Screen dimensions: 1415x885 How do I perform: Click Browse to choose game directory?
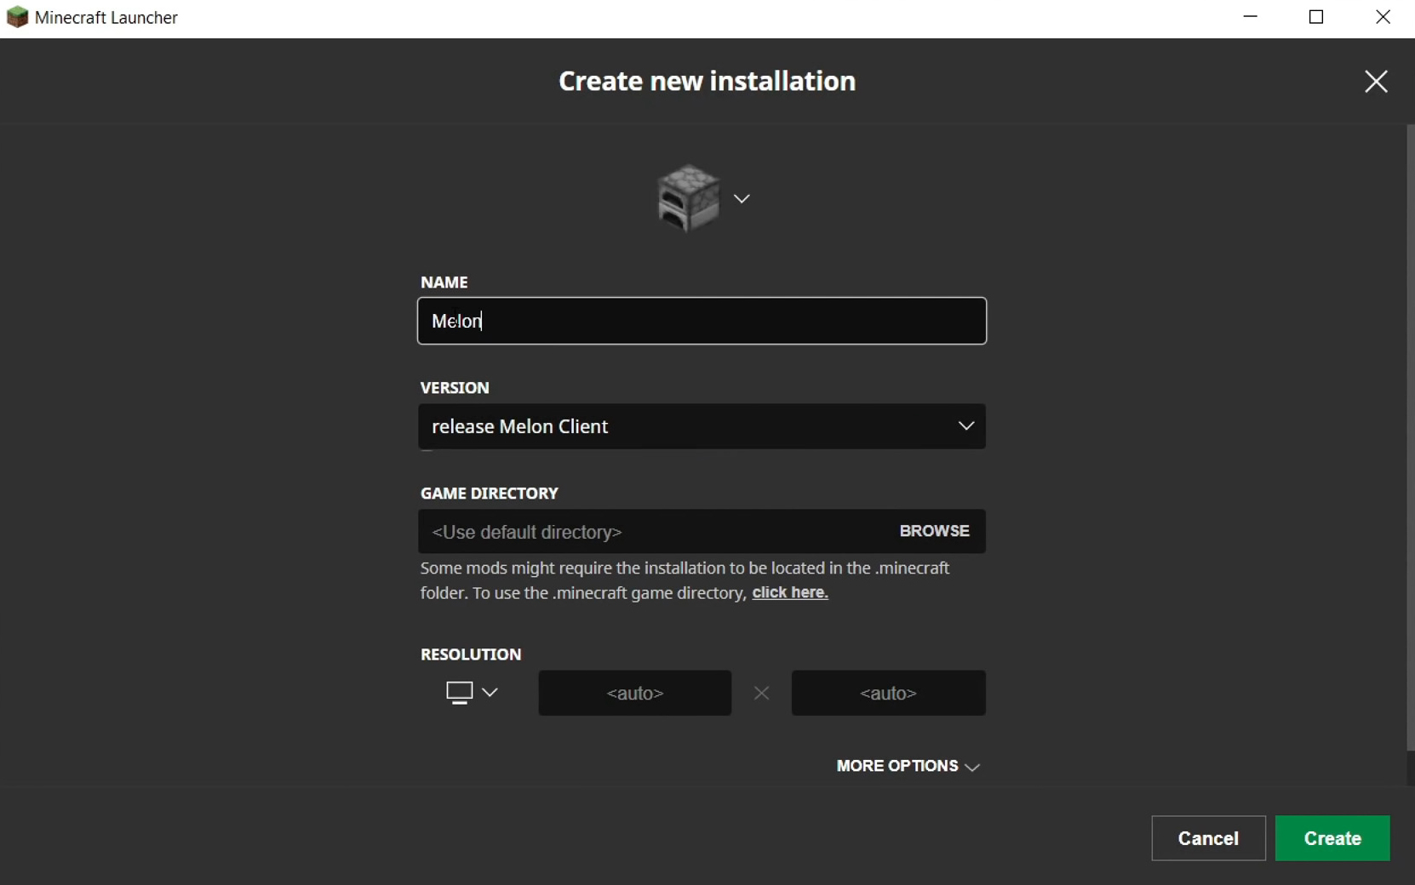[x=934, y=531]
